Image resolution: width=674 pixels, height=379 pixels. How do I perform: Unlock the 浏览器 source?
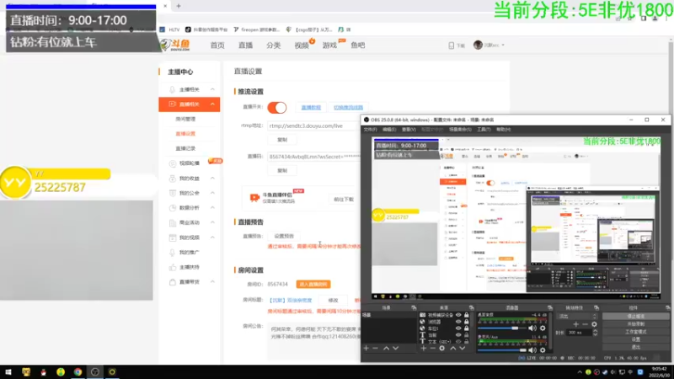point(467,322)
